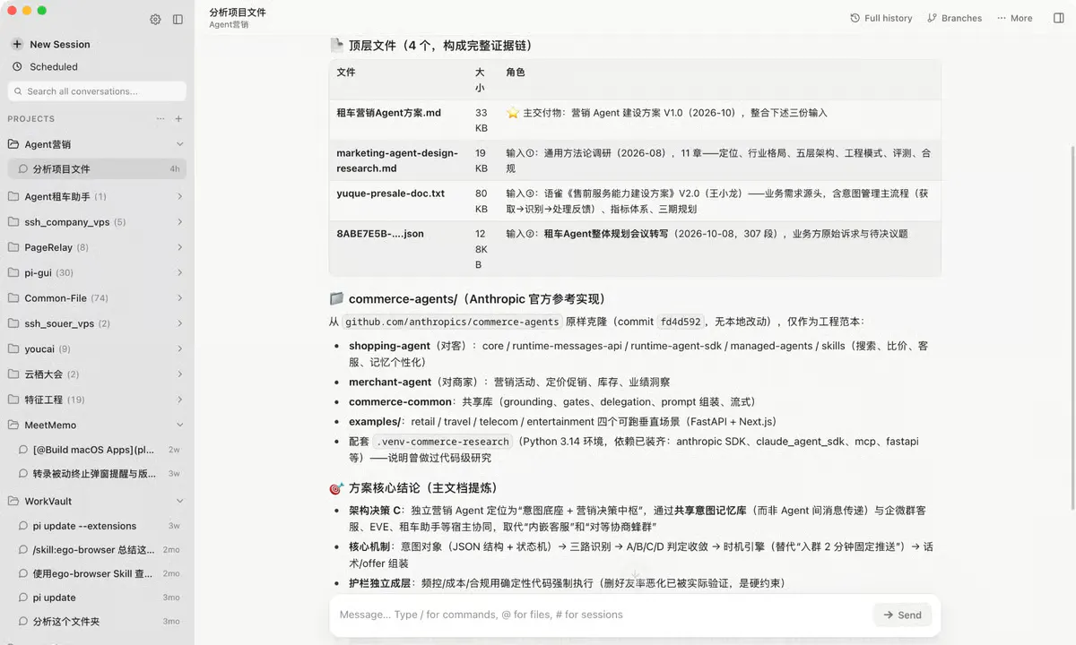Toggle the right side panel

click(x=1059, y=18)
